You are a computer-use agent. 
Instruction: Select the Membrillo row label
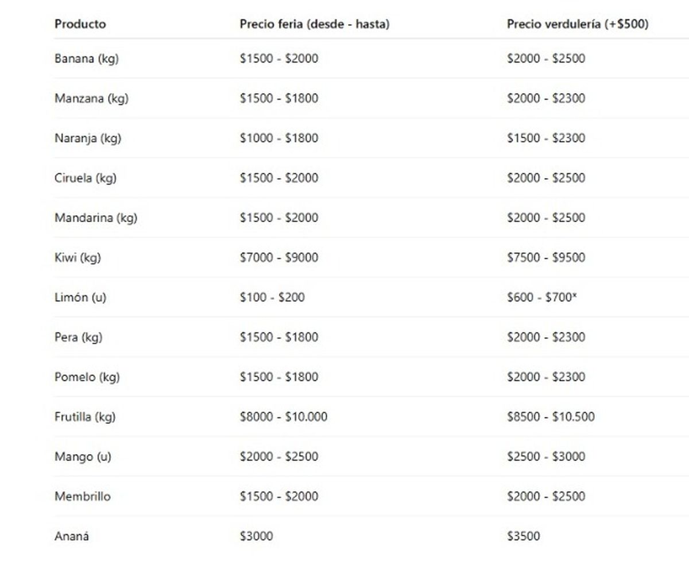click(82, 497)
